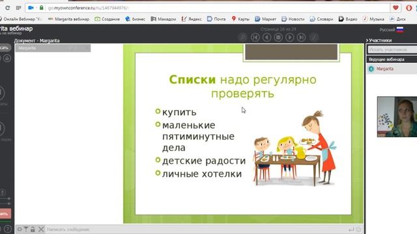Click the send message enter-arrow icon
The height and width of the screenshot is (234, 417).
click(x=351, y=229)
